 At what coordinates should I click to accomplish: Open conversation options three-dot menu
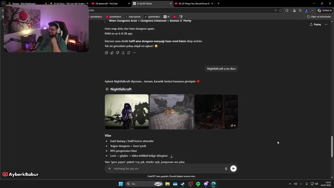pos(326,24)
